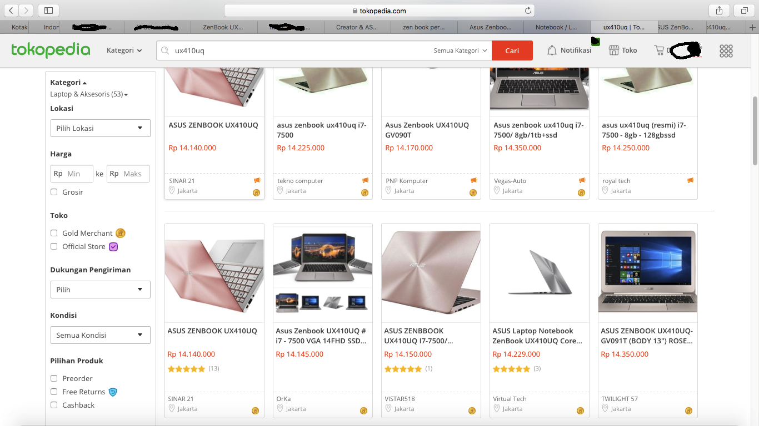Viewport: 759px width, 426px height.
Task: Click the Safari forward navigation arrow
Action: pyautogui.click(x=26, y=10)
